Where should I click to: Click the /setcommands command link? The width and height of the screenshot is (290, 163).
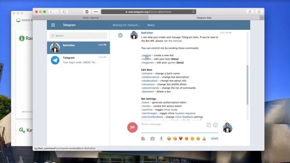coord(150,88)
